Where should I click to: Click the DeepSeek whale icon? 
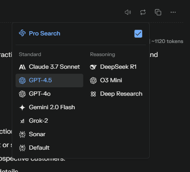click(93, 67)
